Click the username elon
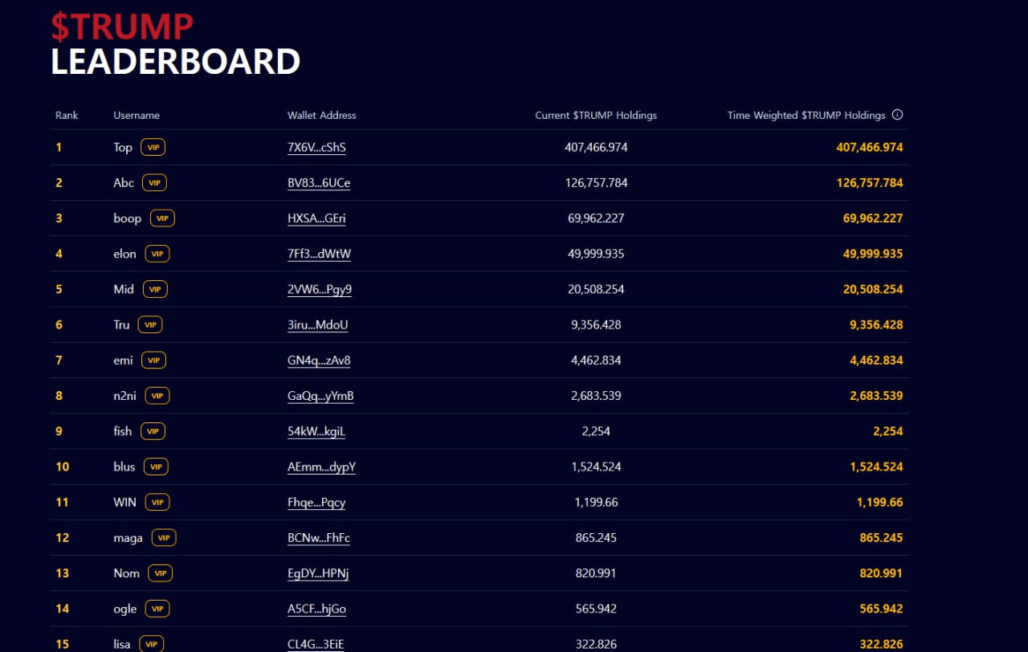The height and width of the screenshot is (652, 1028). [x=125, y=254]
